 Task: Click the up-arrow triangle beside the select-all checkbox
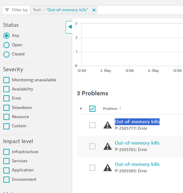tap(81, 109)
